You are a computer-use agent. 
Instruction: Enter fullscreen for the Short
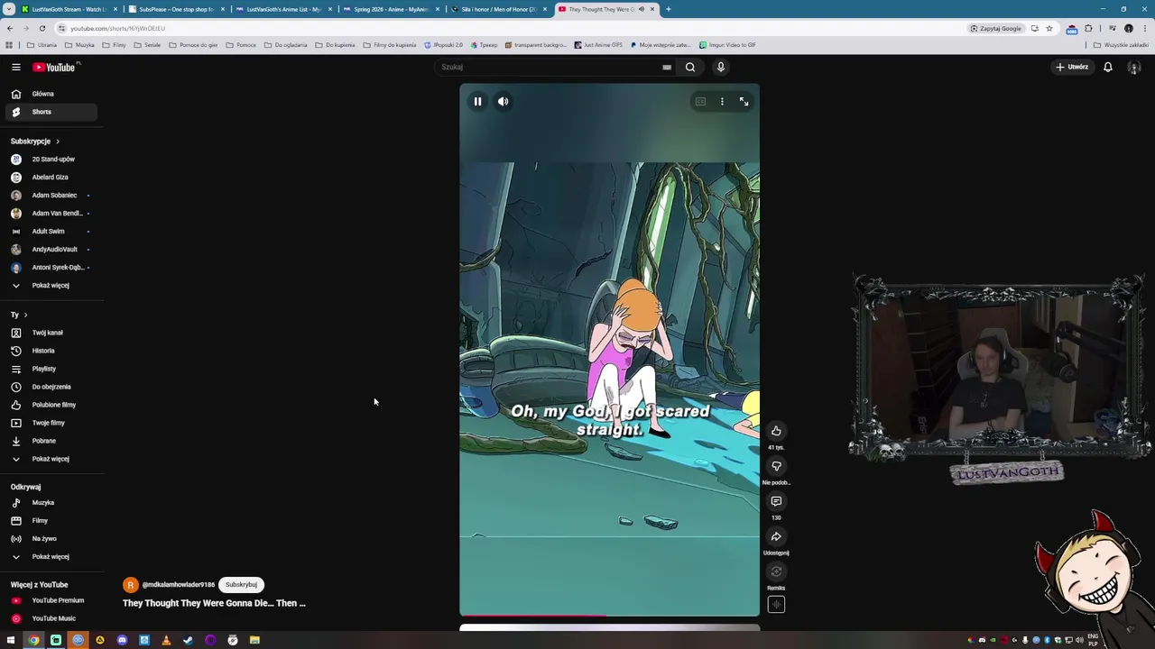(744, 102)
